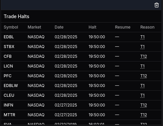Click the T12 reason for PFC
Viewport: 163px width, 126px height.
pyautogui.click(x=144, y=76)
